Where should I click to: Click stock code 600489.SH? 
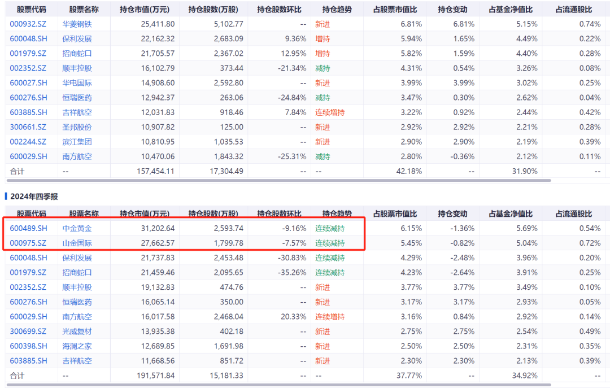point(28,228)
